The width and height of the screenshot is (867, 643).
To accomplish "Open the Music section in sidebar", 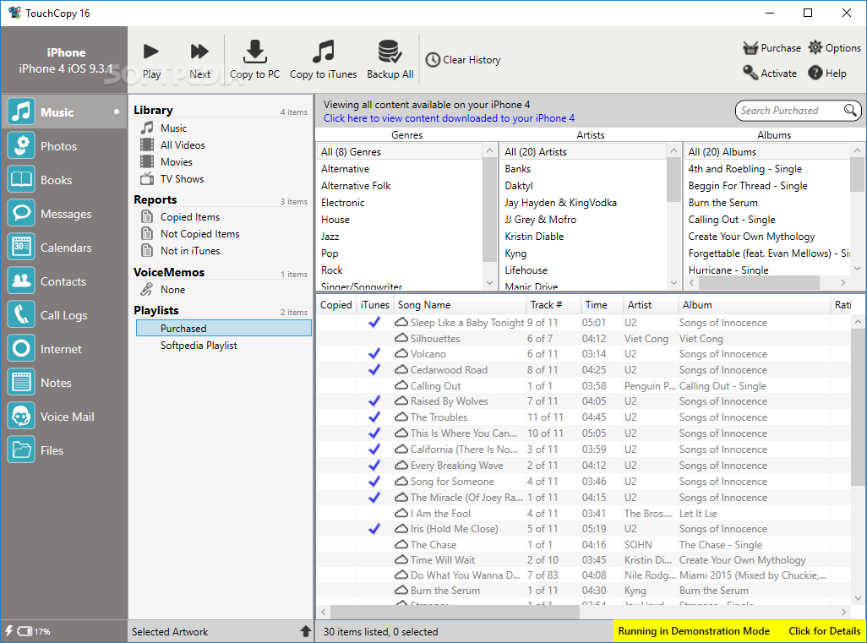I will [x=63, y=112].
